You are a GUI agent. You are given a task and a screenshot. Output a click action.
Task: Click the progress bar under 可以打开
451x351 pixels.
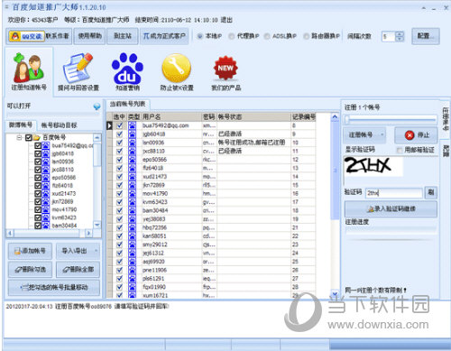[x=53, y=115]
